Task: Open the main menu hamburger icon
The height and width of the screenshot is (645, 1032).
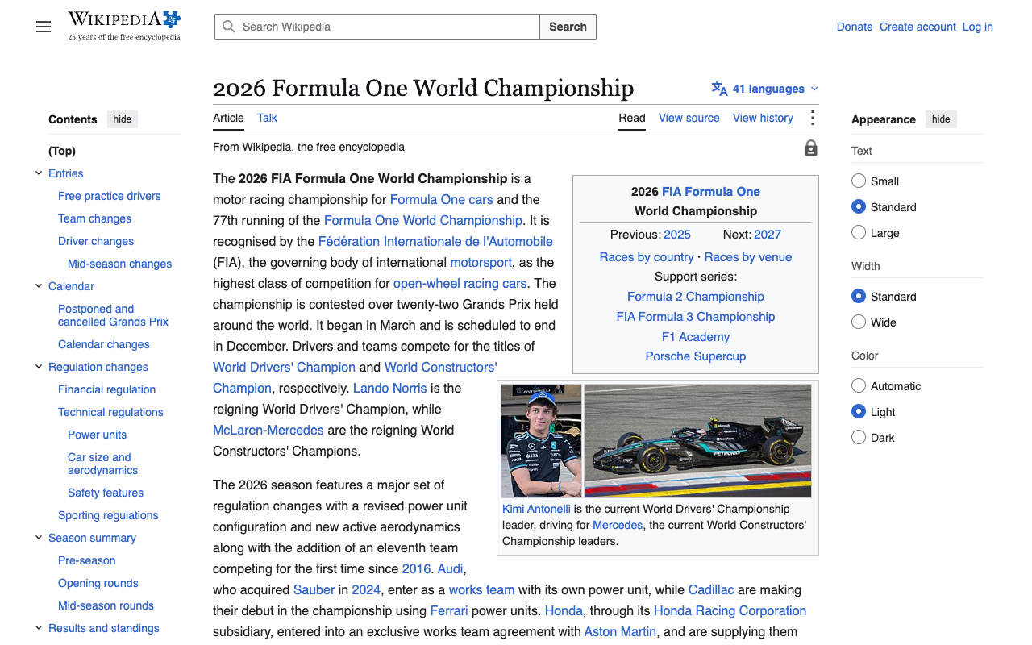Action: click(44, 27)
